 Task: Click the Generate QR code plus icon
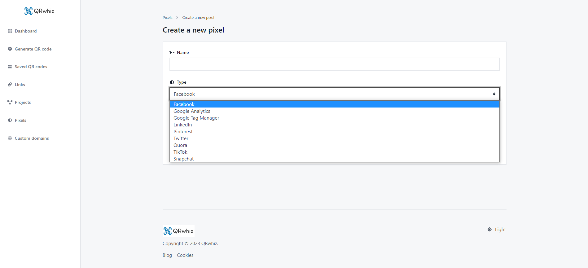pos(10,49)
